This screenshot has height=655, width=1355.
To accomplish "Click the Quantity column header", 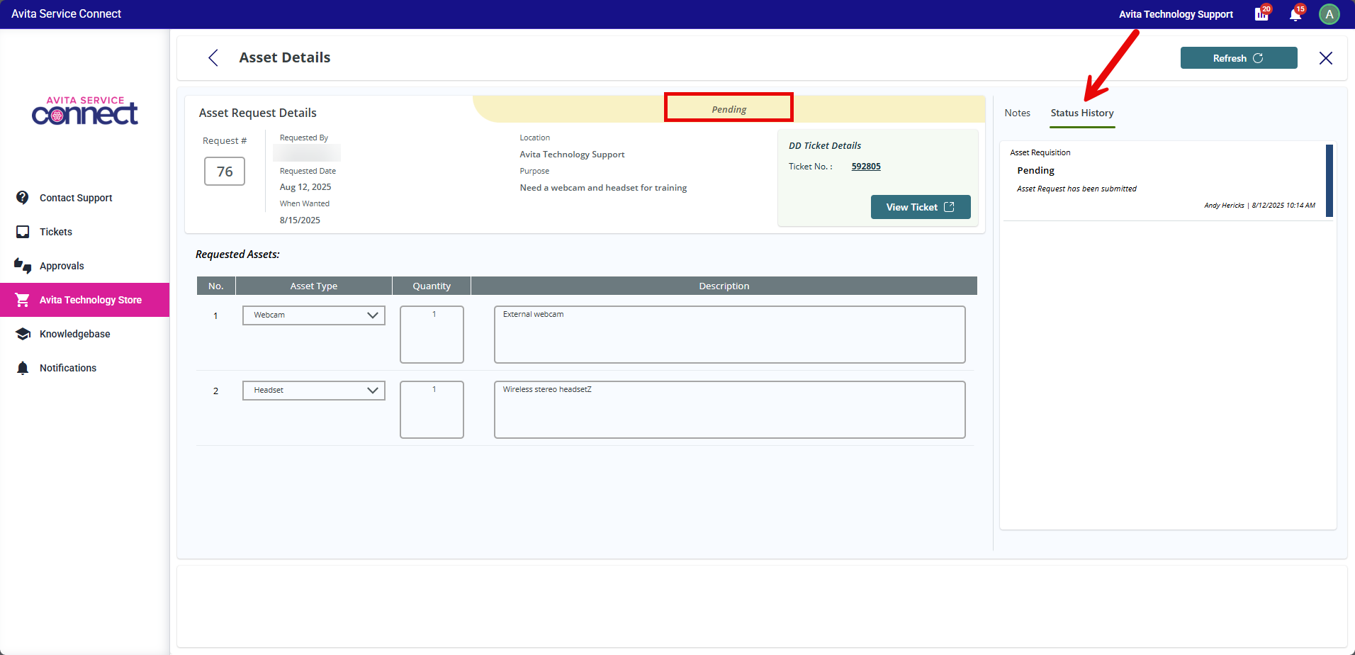I will 432,286.
